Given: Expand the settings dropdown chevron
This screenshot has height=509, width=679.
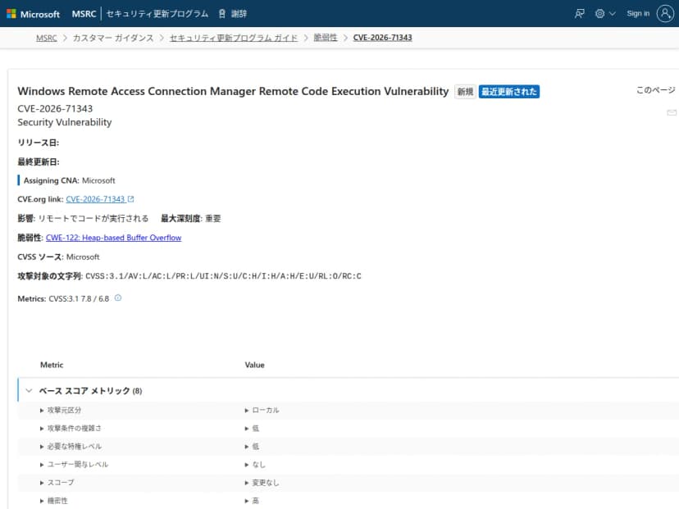Looking at the screenshot, I should [x=613, y=14].
